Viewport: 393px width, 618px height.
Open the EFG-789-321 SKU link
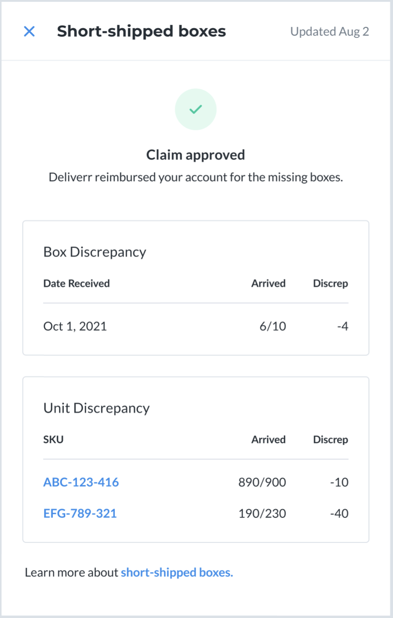[x=80, y=514]
